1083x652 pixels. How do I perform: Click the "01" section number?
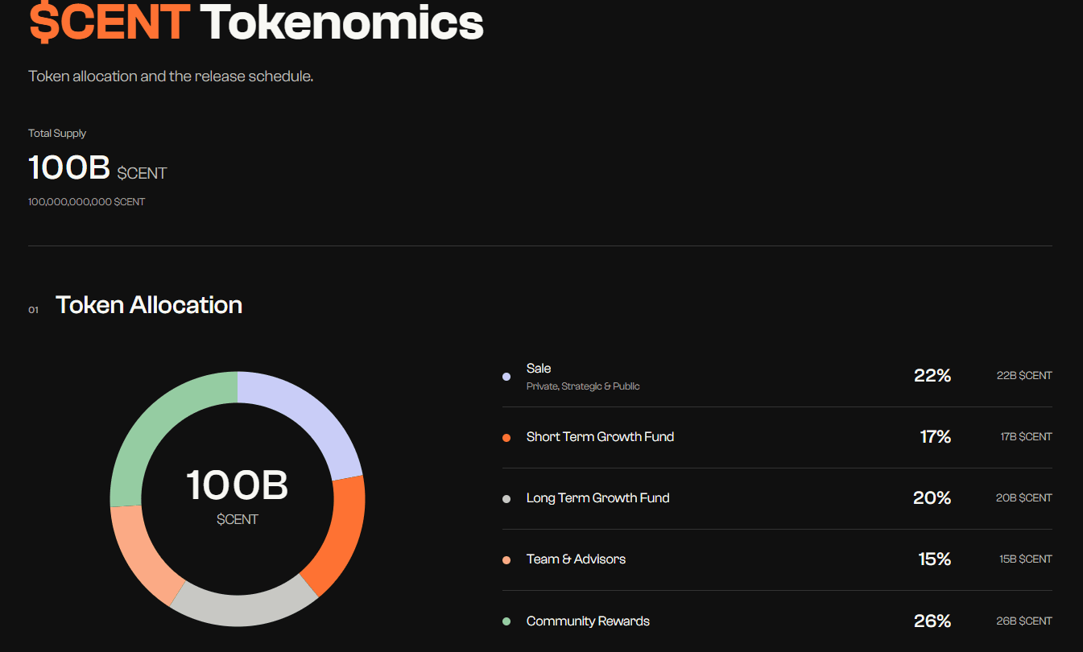click(x=33, y=310)
